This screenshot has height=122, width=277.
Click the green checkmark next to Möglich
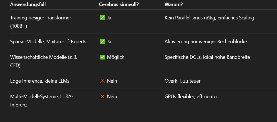[102, 57]
